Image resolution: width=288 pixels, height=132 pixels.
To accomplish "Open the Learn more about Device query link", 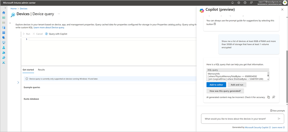I will pos(49,28).
